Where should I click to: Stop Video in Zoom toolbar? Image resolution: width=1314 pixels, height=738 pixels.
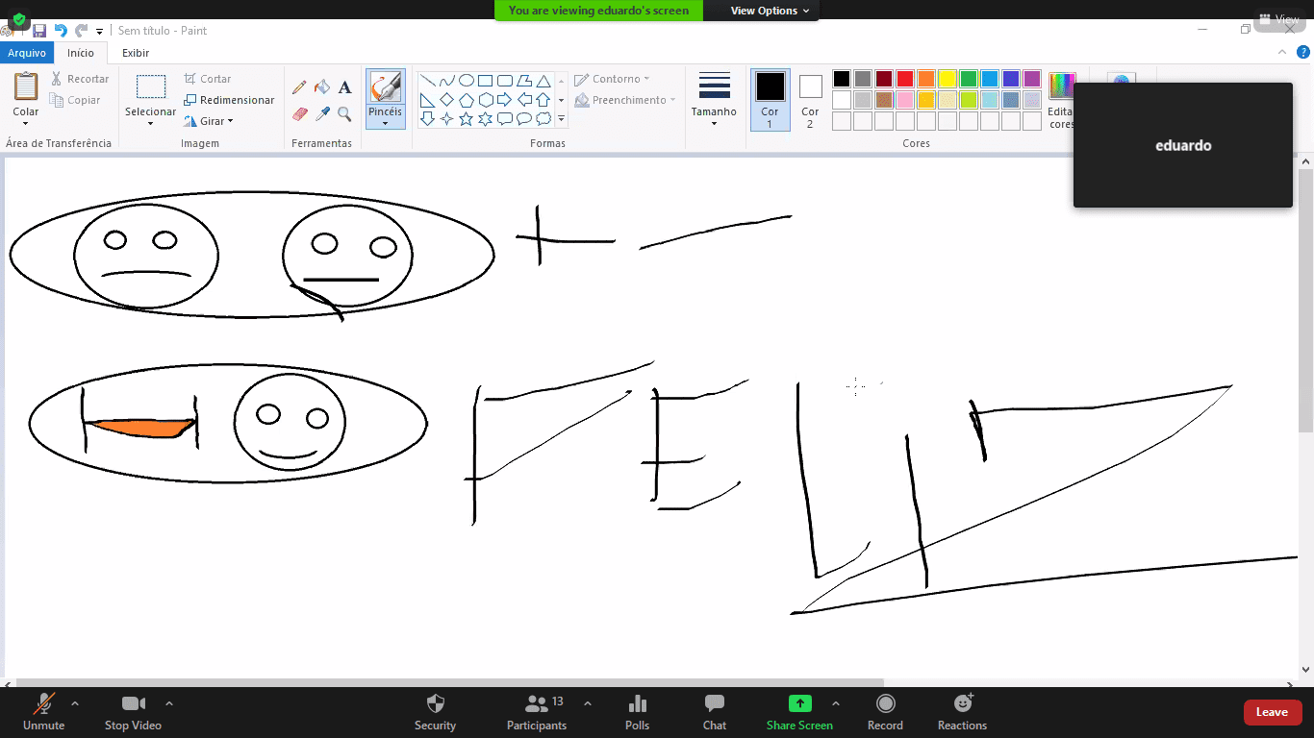(x=133, y=712)
